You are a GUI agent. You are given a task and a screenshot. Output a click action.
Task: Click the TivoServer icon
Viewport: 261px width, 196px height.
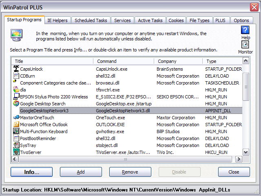coord(16,152)
